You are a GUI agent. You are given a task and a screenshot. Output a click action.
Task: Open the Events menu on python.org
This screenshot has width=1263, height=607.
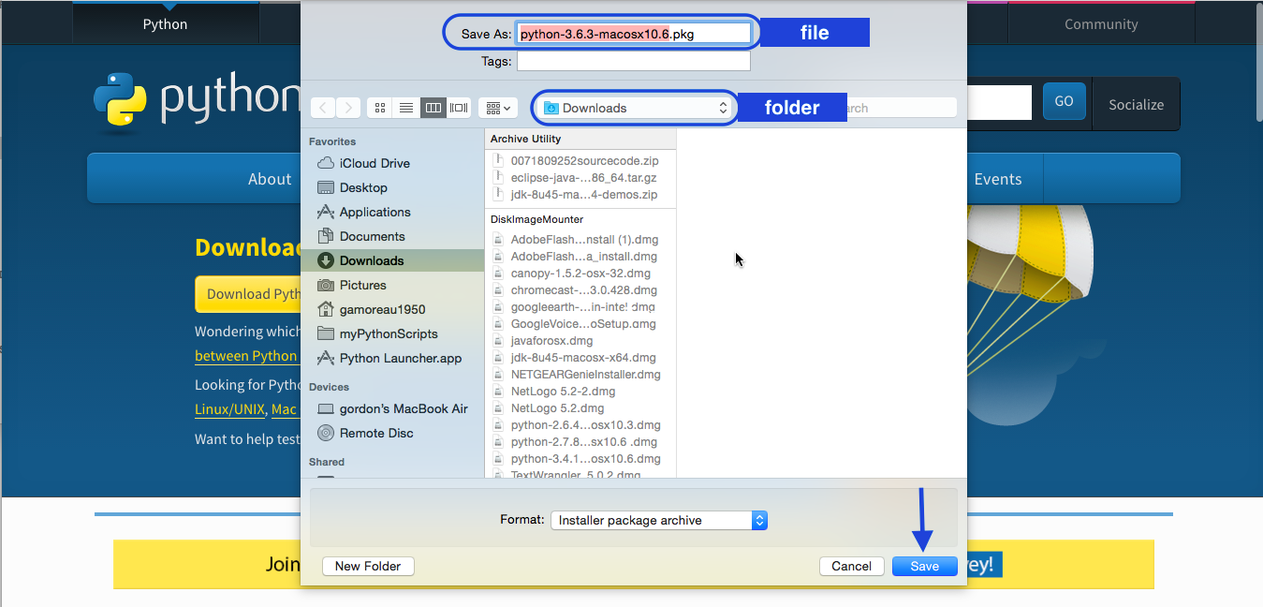click(x=998, y=179)
